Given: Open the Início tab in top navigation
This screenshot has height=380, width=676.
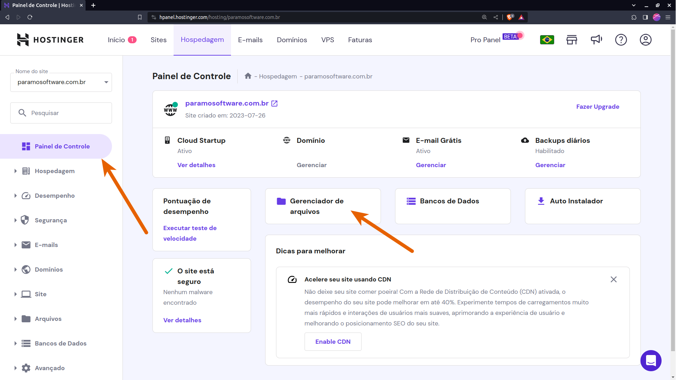Looking at the screenshot, I should (x=122, y=40).
